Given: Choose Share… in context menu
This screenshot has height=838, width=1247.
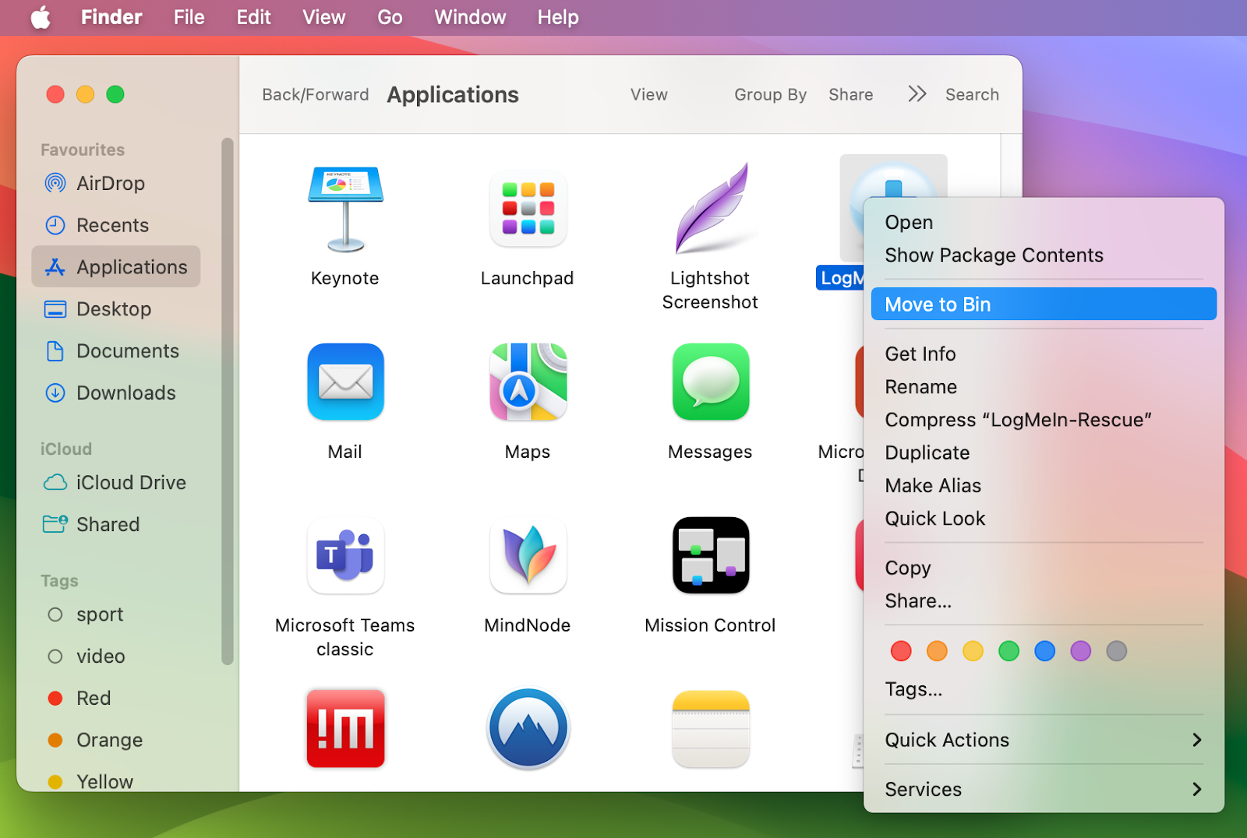Looking at the screenshot, I should point(1044,600).
